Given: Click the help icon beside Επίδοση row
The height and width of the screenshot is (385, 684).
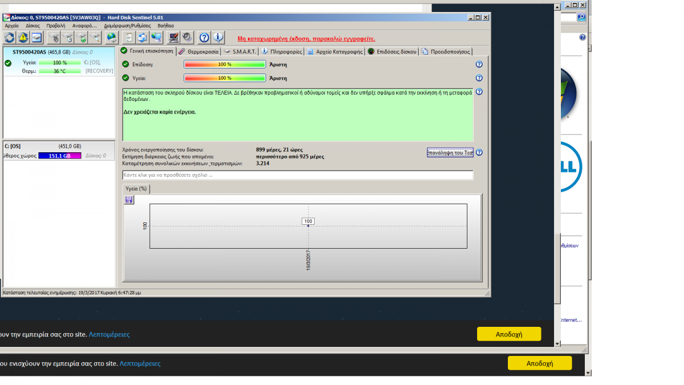Looking at the screenshot, I should (479, 64).
